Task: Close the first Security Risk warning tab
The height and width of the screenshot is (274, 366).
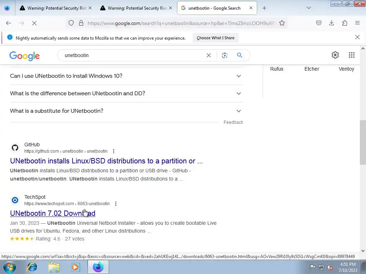Action: (90, 8)
